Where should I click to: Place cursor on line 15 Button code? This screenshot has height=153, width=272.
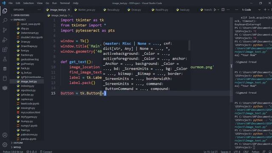coord(83,93)
